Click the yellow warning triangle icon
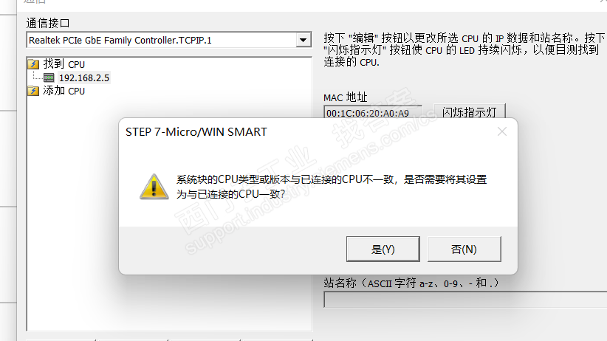Image resolution: width=607 pixels, height=341 pixels. click(154, 187)
